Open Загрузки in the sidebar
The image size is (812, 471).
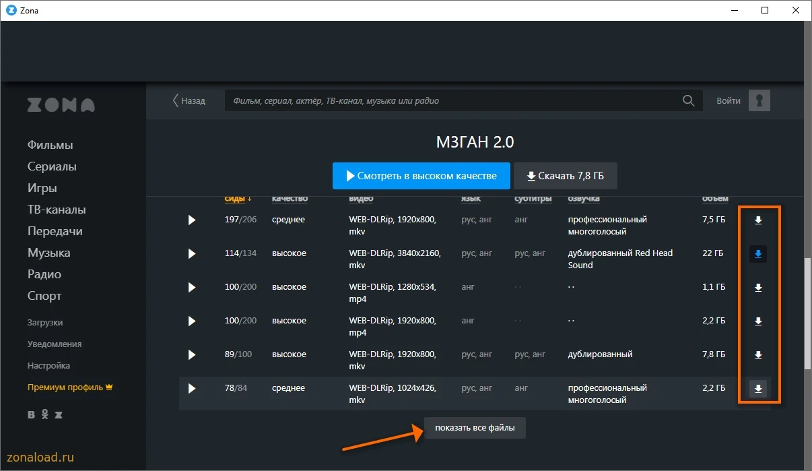(x=45, y=323)
